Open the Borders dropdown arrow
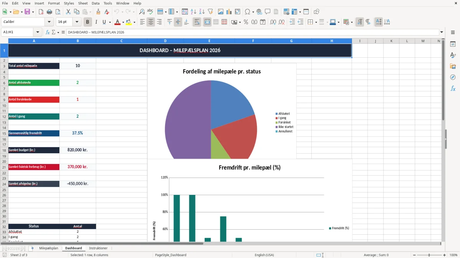Image resolution: width=460 pixels, height=258 pixels. pyautogui.click(x=316, y=22)
